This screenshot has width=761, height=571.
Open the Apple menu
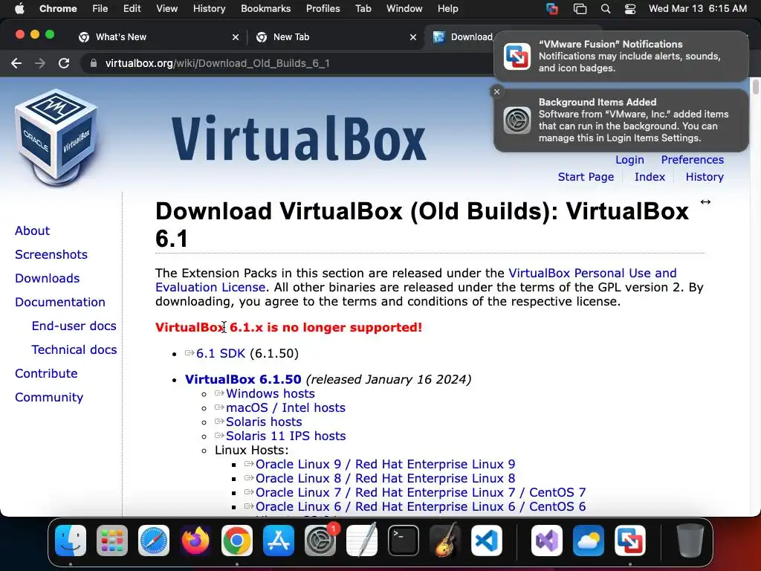tap(19, 9)
